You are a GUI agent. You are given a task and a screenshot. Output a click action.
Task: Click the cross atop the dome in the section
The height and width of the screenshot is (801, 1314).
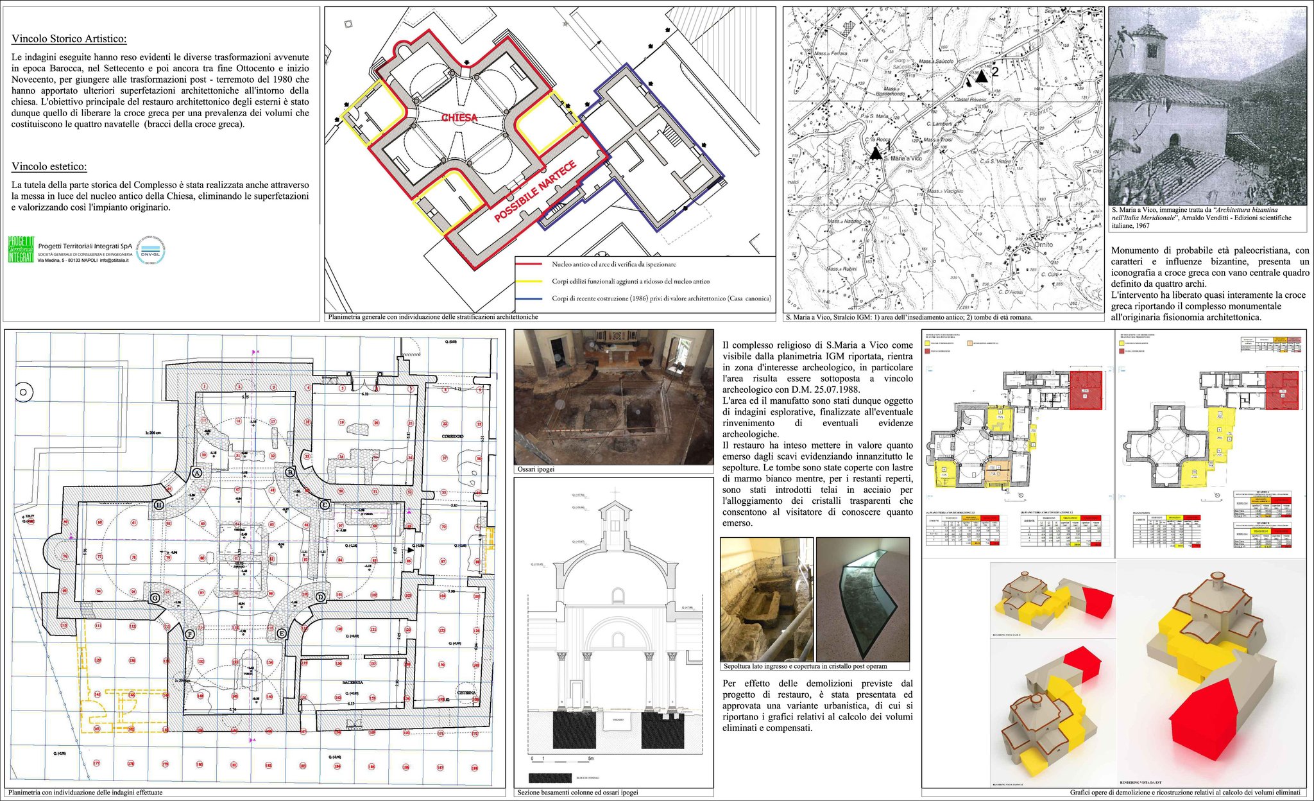tap(615, 494)
